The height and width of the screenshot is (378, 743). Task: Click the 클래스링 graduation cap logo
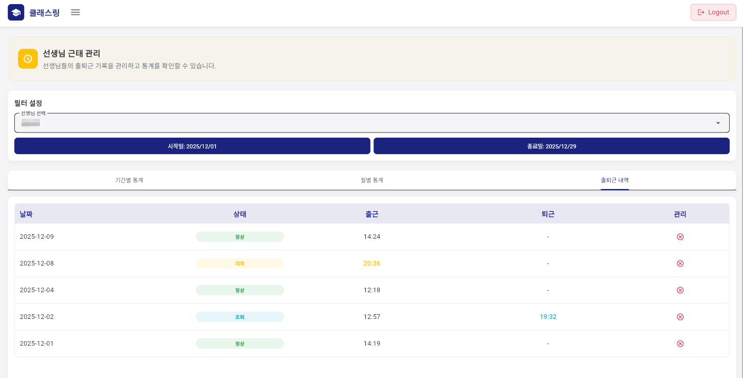pyautogui.click(x=16, y=12)
